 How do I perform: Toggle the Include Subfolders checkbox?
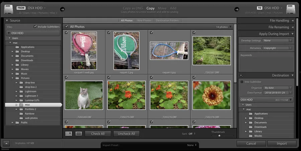point(35,27)
